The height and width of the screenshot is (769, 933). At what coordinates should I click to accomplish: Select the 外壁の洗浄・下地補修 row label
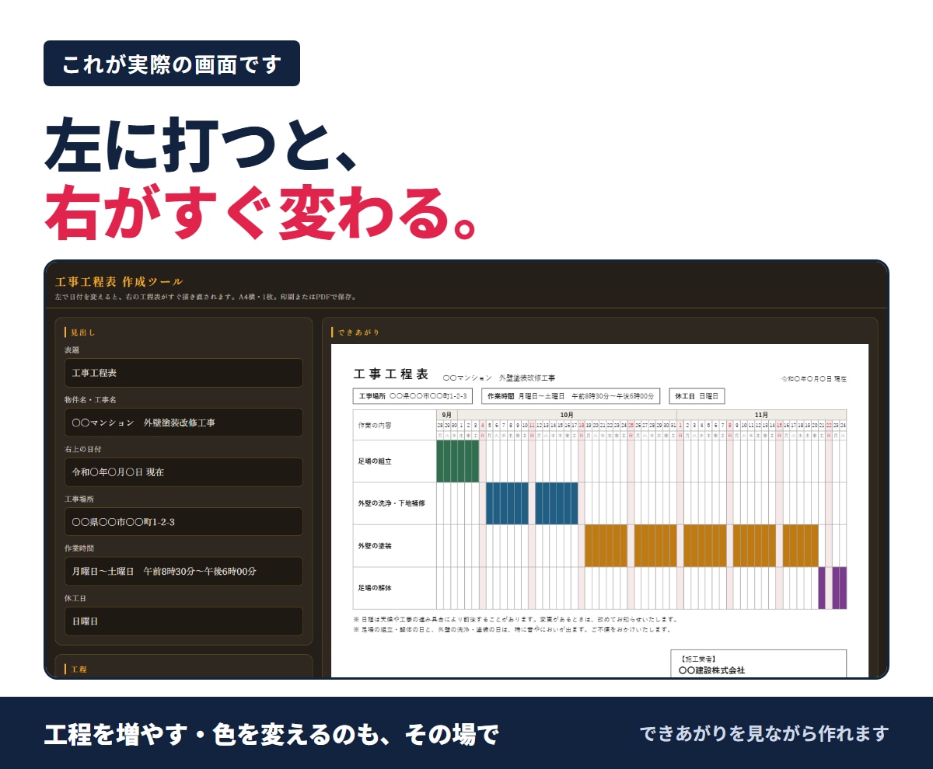tap(391, 503)
